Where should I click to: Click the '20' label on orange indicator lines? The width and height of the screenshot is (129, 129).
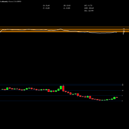click(x=124, y=29)
